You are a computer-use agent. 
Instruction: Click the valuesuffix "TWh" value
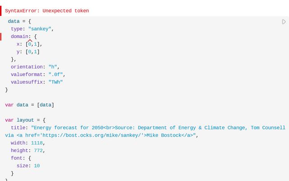coord(55,82)
